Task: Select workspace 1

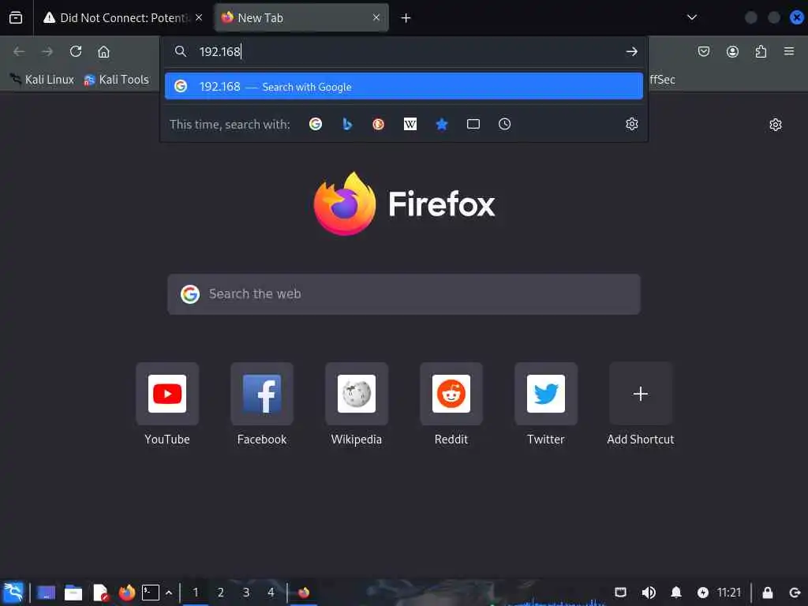Action: point(196,593)
